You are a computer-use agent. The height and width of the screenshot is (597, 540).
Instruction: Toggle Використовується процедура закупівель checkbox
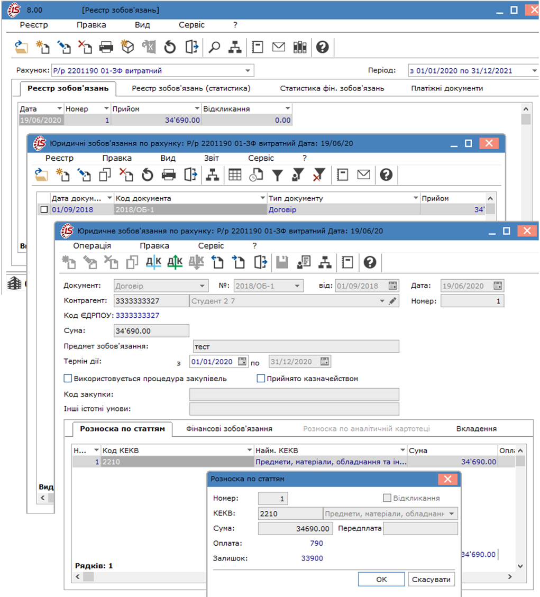click(68, 379)
